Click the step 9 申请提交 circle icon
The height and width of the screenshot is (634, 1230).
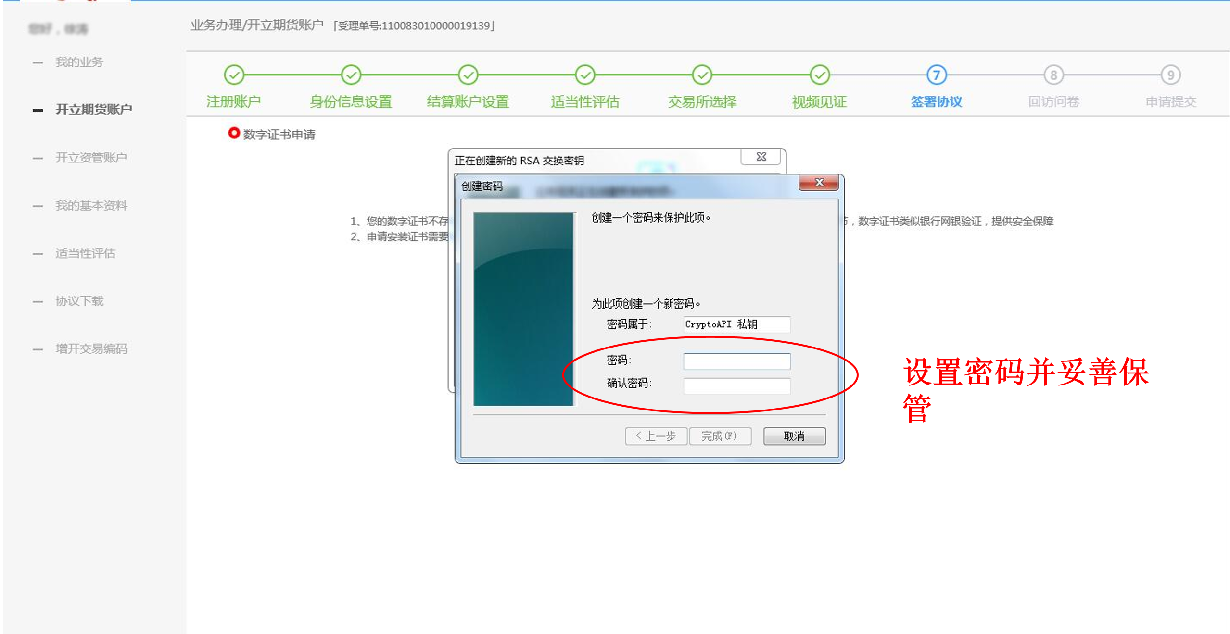point(1170,75)
